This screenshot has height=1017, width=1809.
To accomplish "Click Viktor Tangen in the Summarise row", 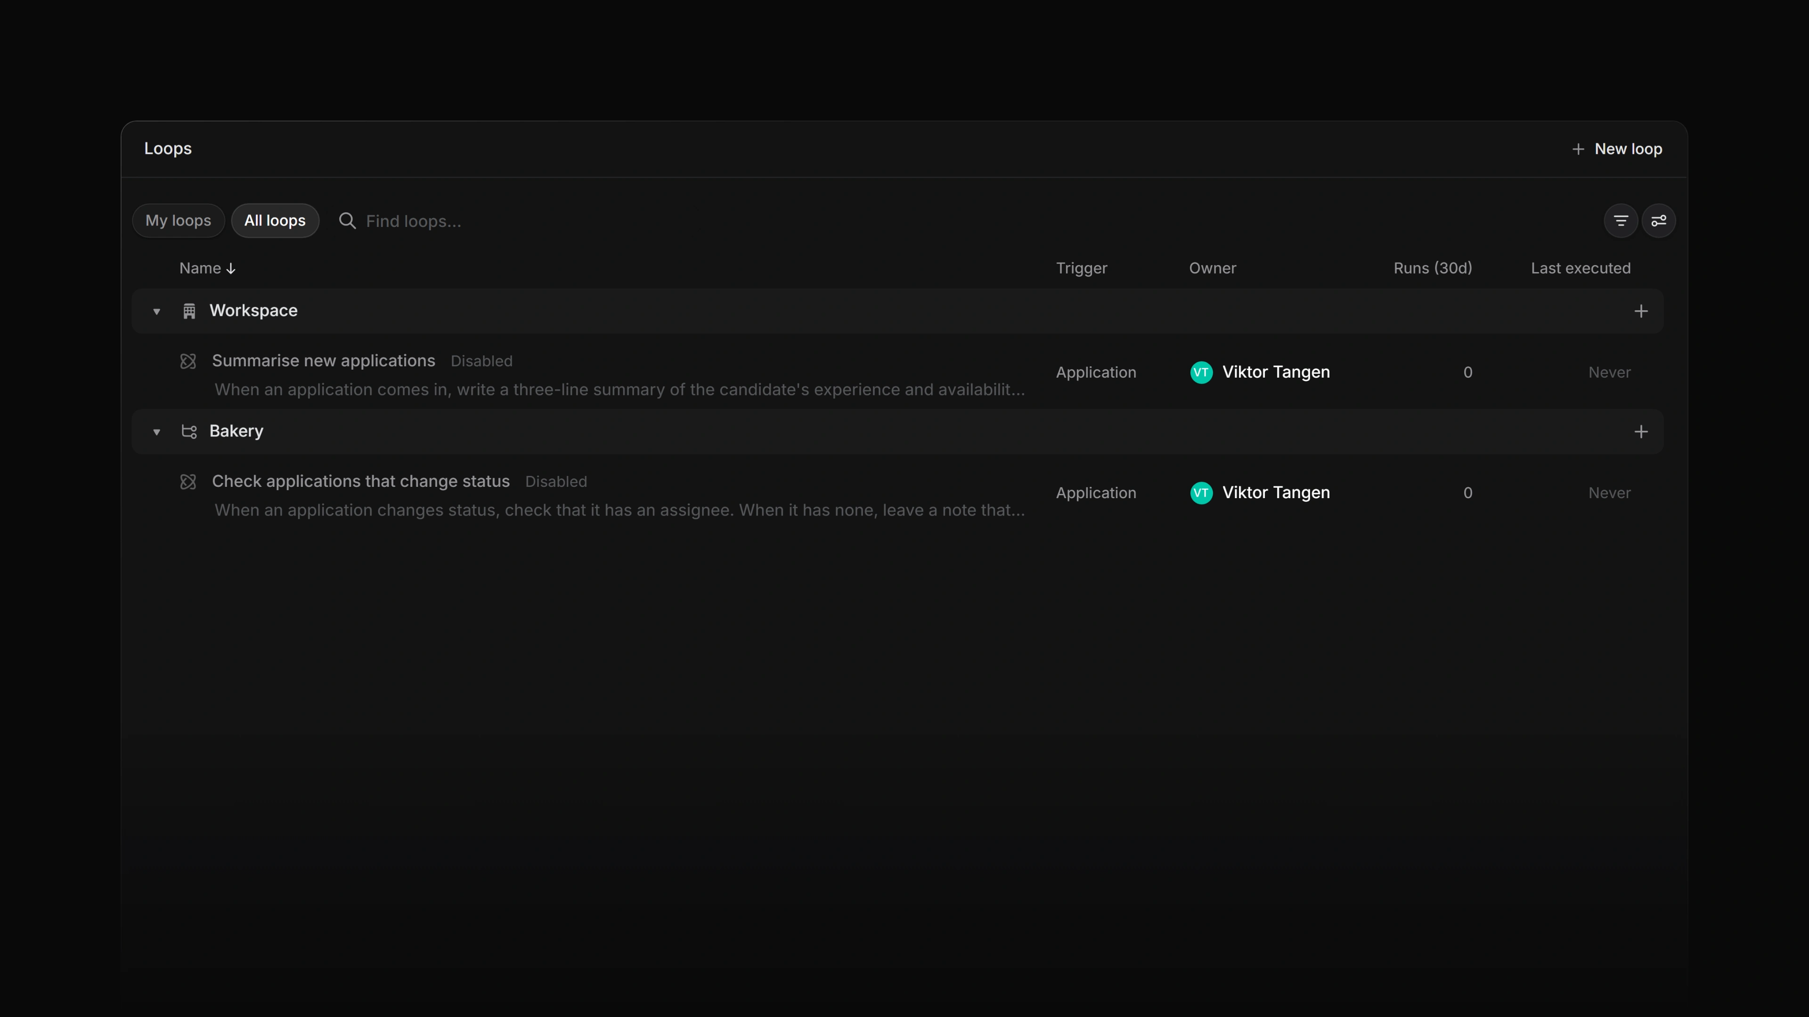I will click(x=1276, y=372).
